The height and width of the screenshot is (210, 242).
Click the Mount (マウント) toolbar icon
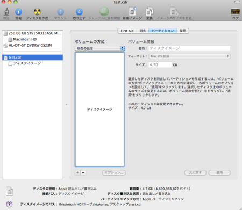click(60, 12)
